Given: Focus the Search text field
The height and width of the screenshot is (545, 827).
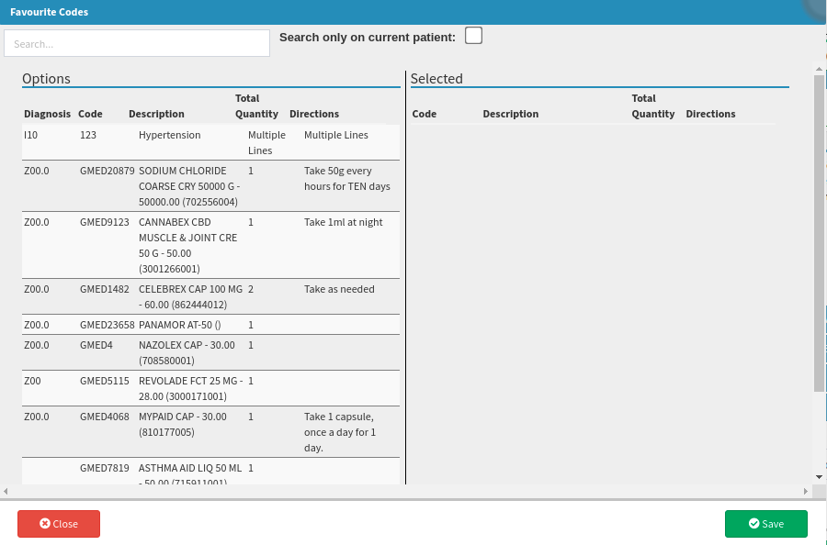Looking at the screenshot, I should pyautogui.click(x=137, y=43).
